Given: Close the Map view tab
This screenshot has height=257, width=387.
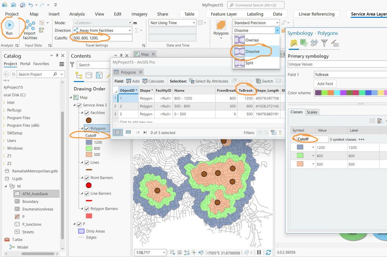Looking at the screenshot, I should pos(153,54).
